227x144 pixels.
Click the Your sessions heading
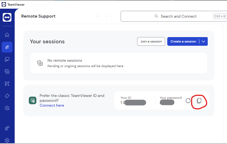coord(47,42)
